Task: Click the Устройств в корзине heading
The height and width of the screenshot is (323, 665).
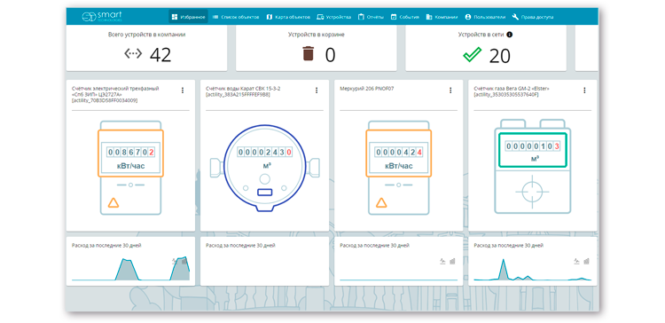Action: tap(316, 35)
